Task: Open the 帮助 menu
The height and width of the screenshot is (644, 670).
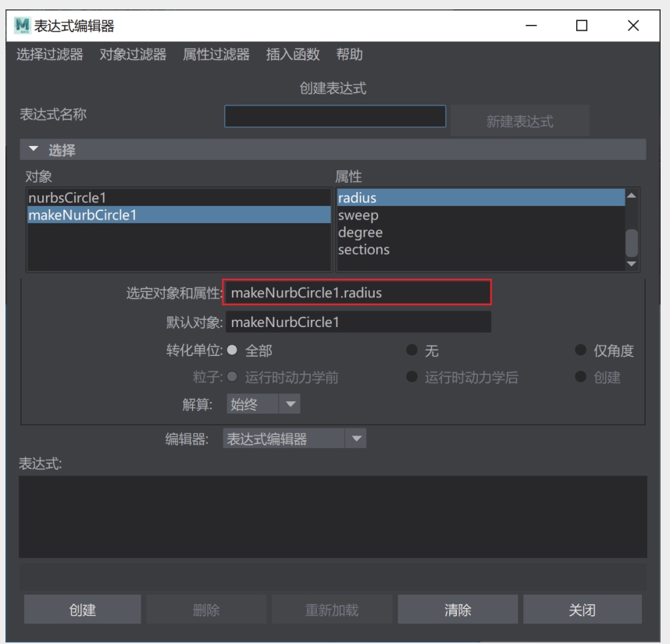Action: click(349, 54)
